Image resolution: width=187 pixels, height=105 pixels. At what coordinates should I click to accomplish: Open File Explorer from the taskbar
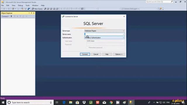(71, 102)
